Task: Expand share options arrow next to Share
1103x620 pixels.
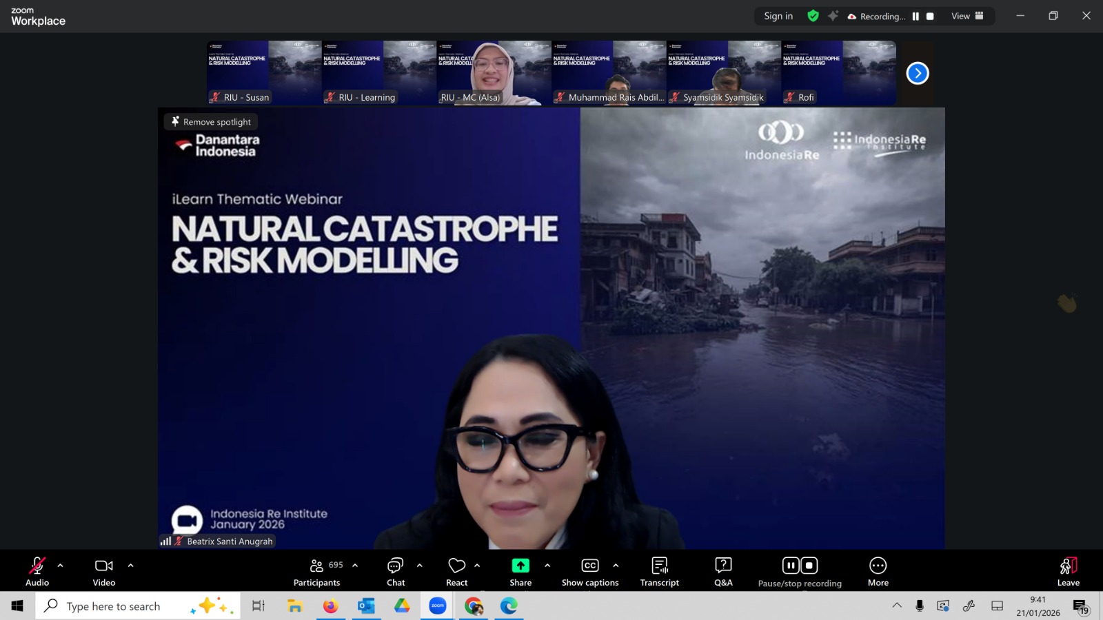Action: click(547, 566)
